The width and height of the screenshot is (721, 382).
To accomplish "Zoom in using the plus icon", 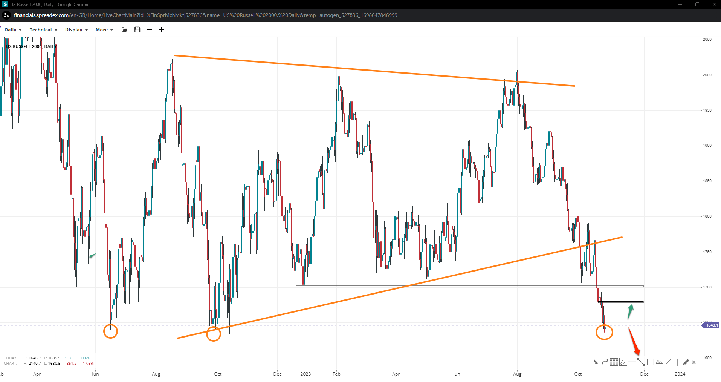I will tap(161, 30).
